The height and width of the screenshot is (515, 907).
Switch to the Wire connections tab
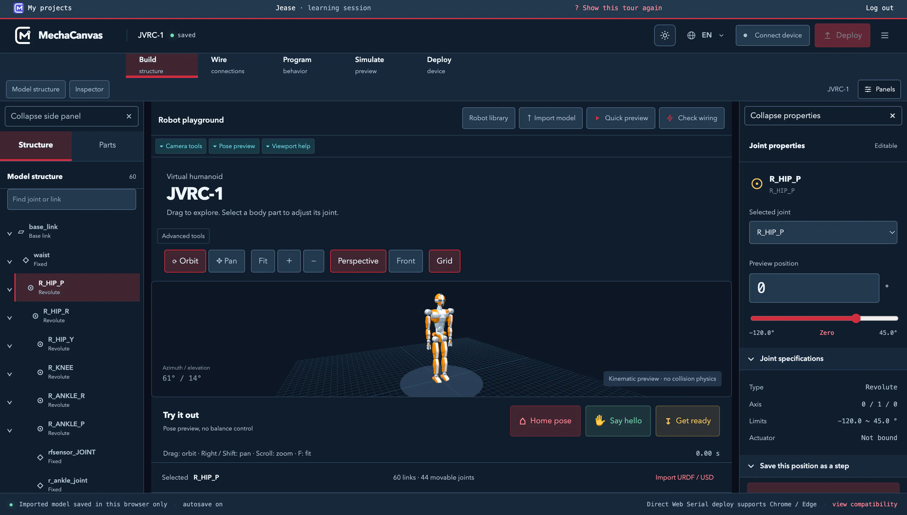tap(234, 65)
